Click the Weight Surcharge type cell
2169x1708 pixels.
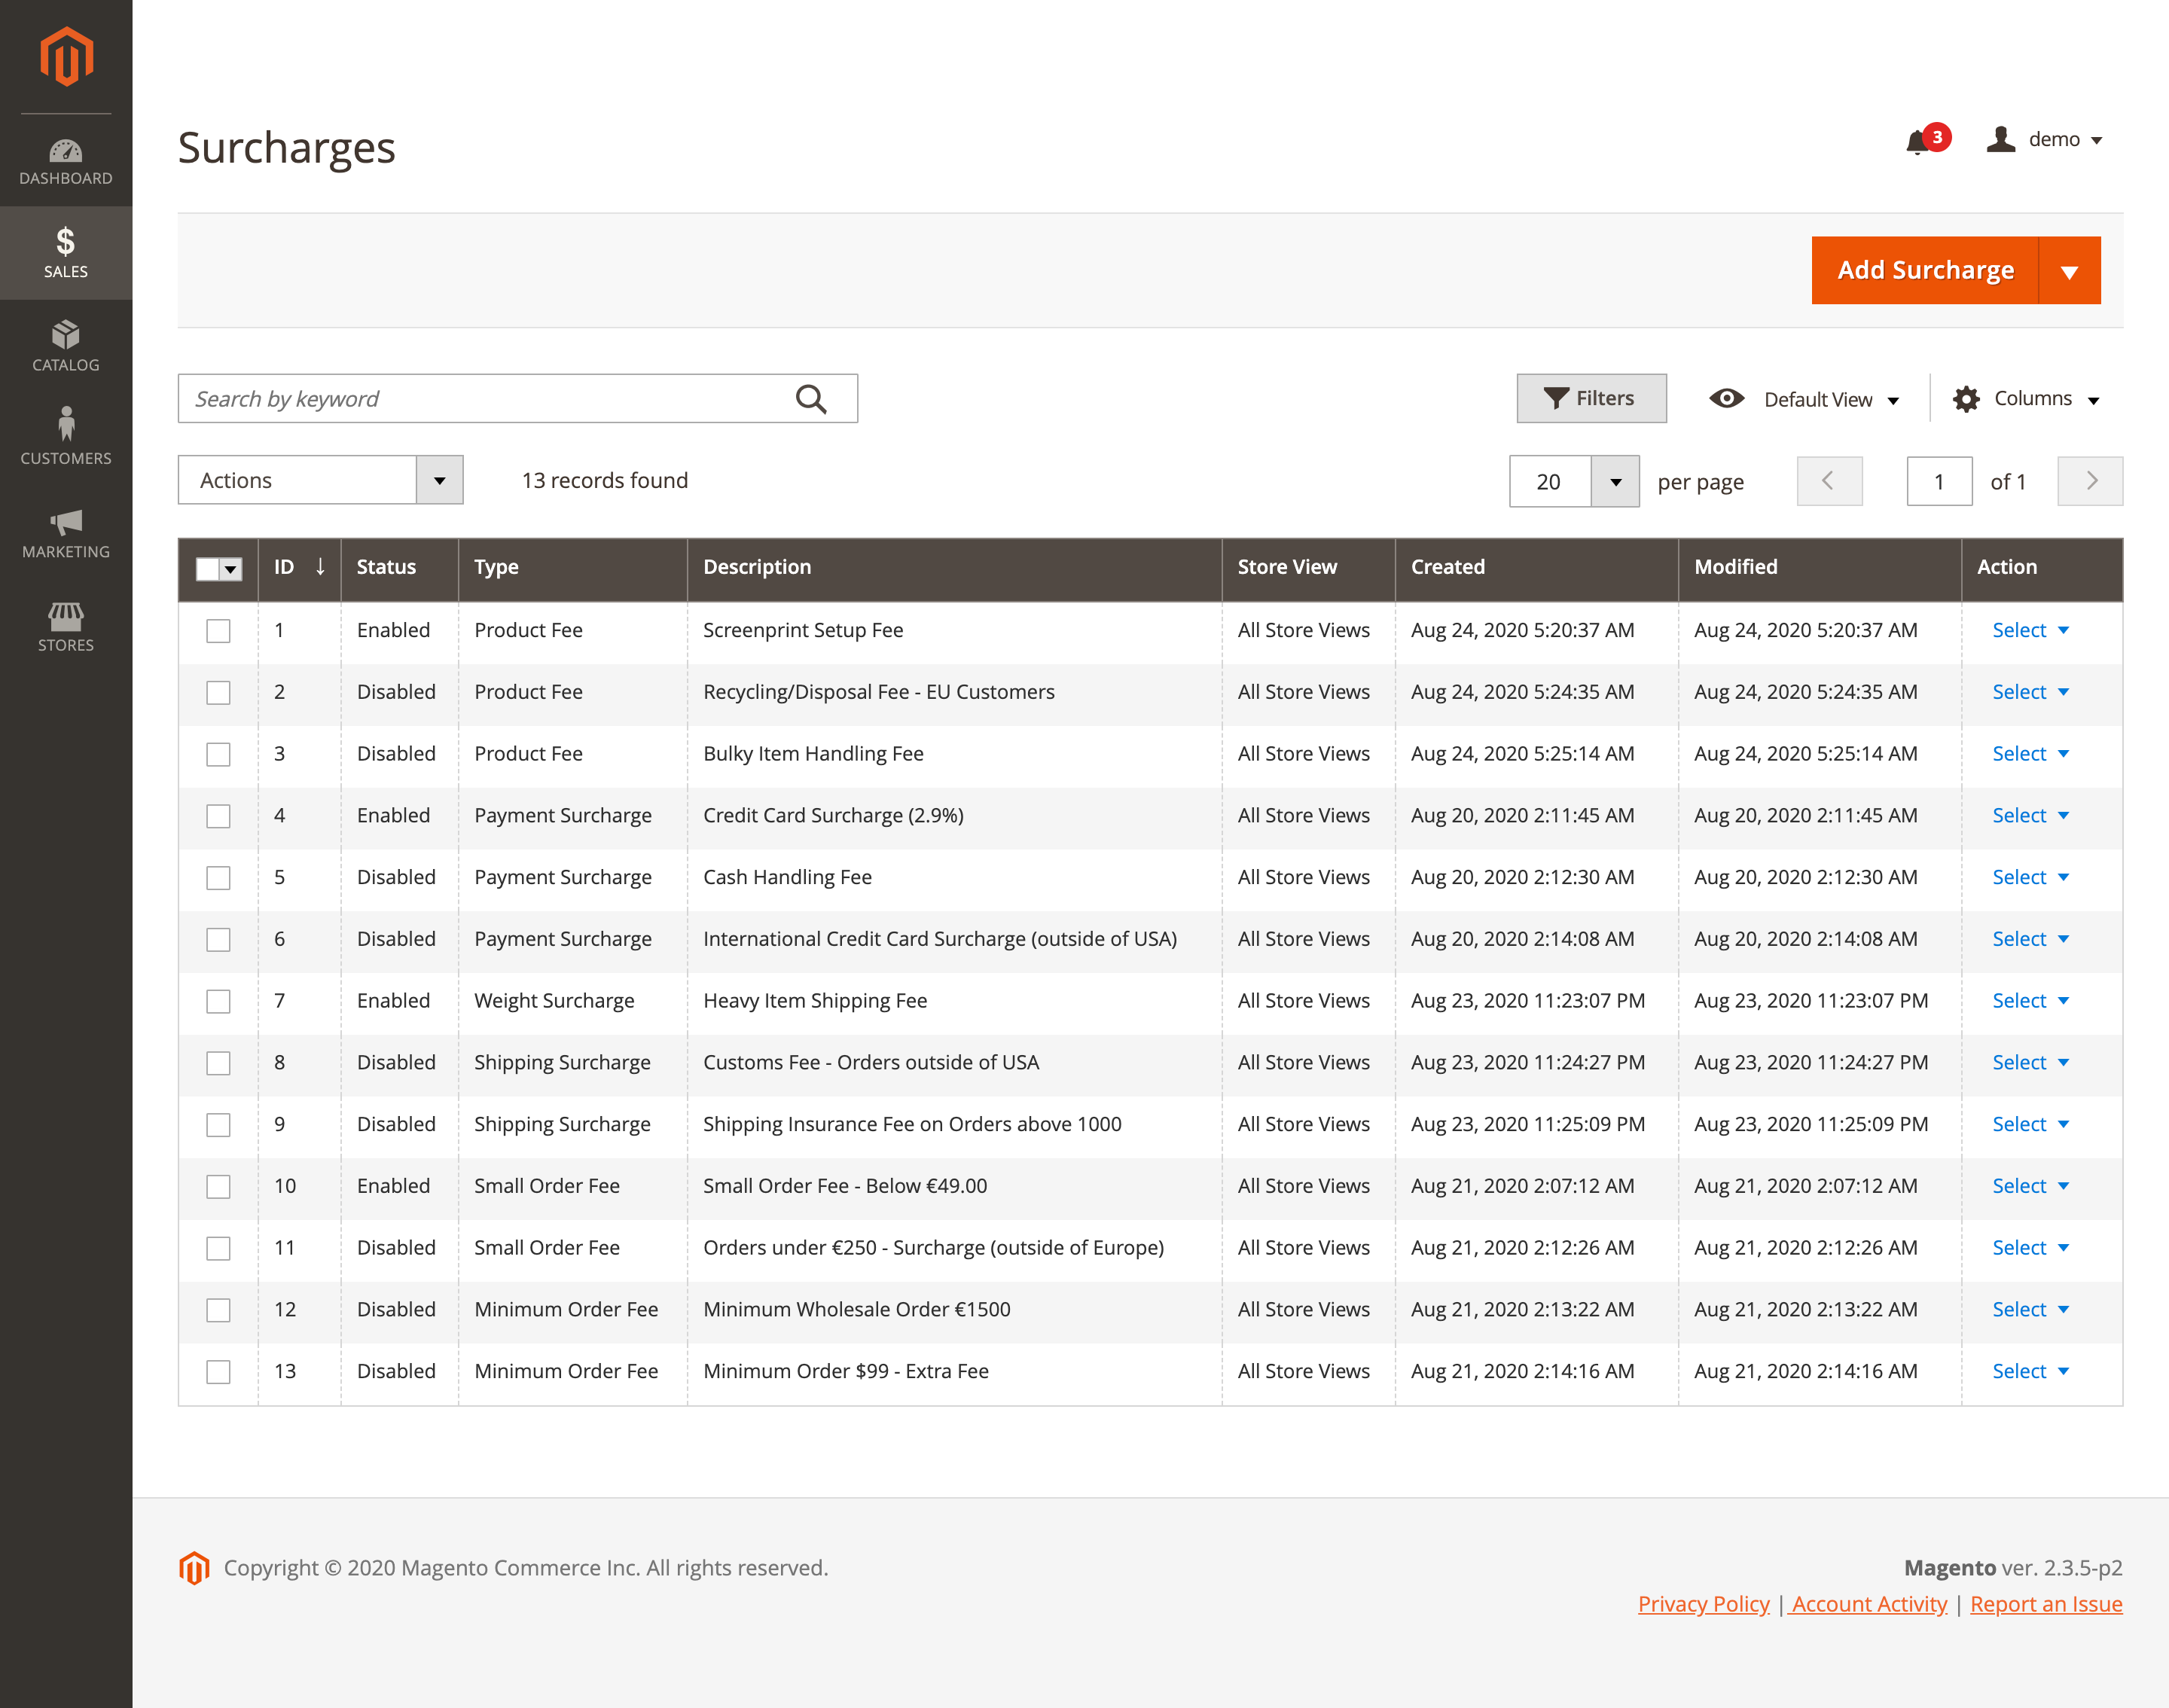point(554,1001)
